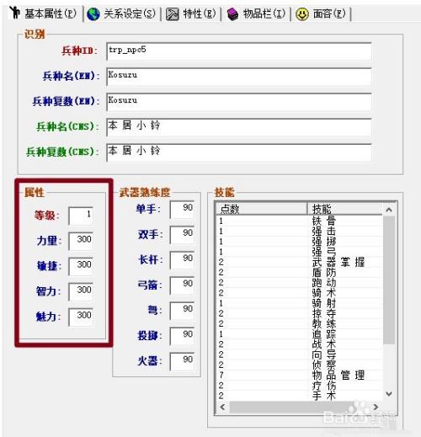The height and width of the screenshot is (437, 421).
Task: Select the 侦察 skill row
Action: (299, 365)
